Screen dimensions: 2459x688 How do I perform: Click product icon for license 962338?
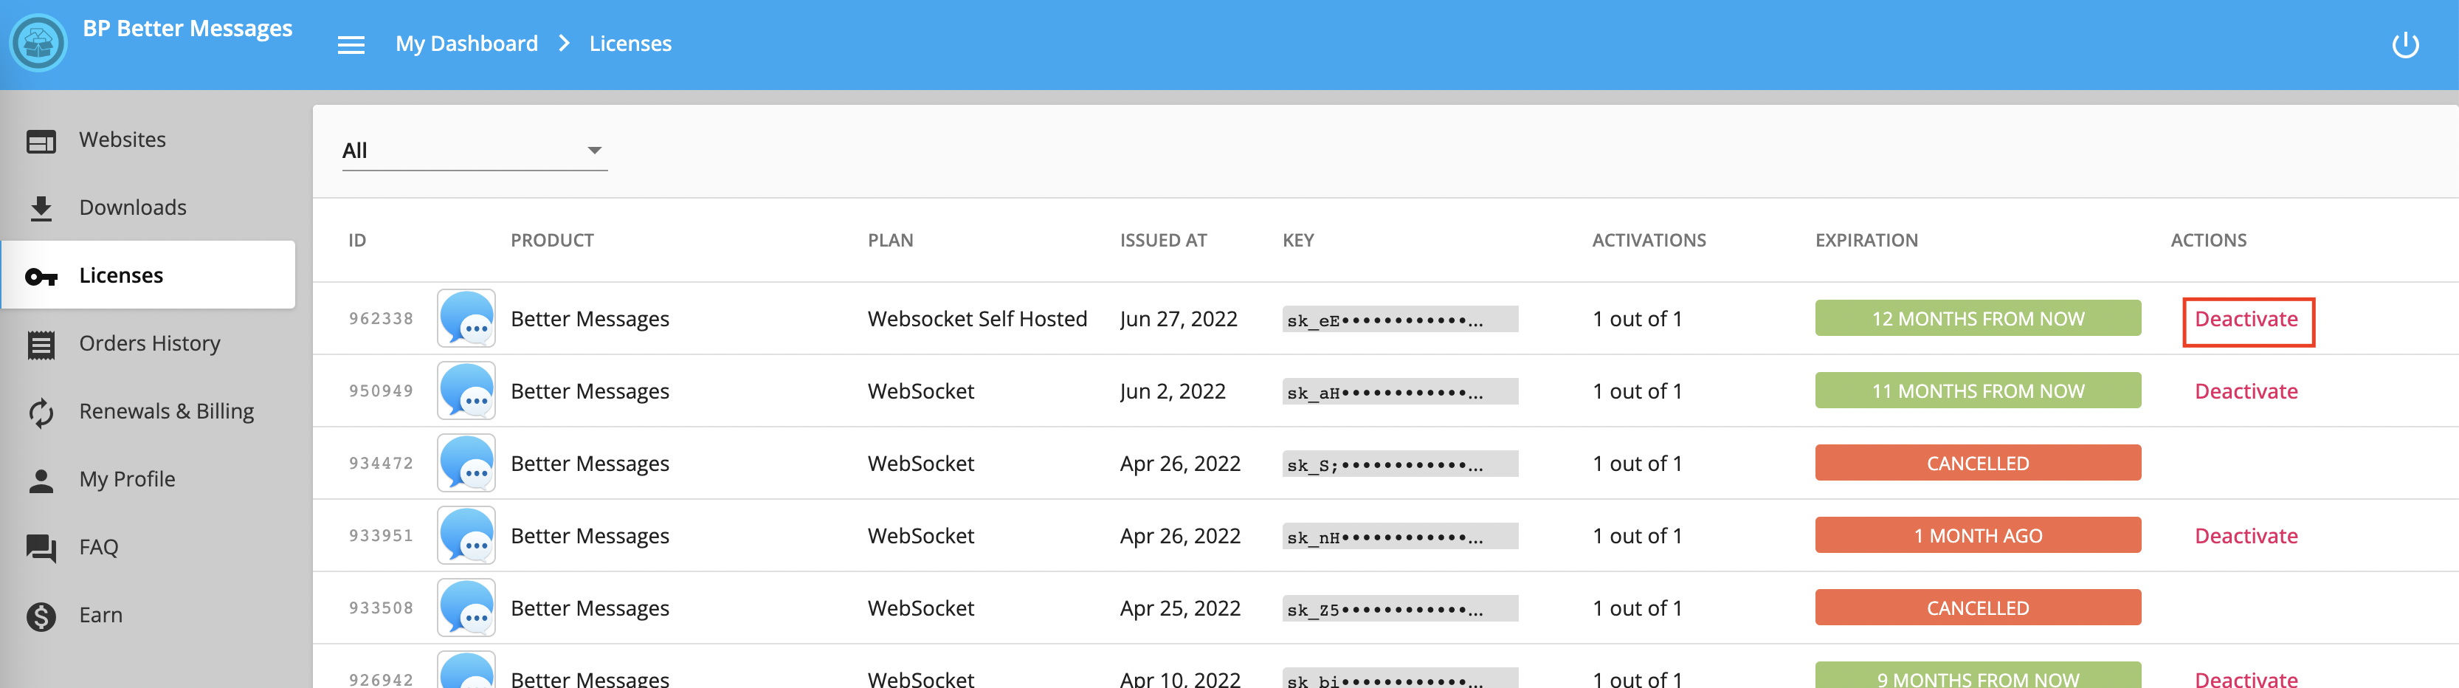(x=466, y=317)
